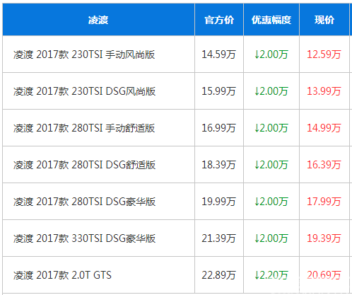Image resolution: width=352 pixels, height=295 pixels.
Task: Select 凌渡 2017款 2.0T GTS row name
Action: point(62,275)
